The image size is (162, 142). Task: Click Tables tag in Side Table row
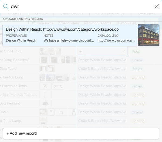click(x=137, y=69)
